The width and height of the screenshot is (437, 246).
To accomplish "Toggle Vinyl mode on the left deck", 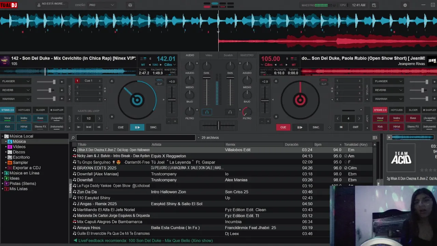I will pyautogui.click(x=159, y=80).
